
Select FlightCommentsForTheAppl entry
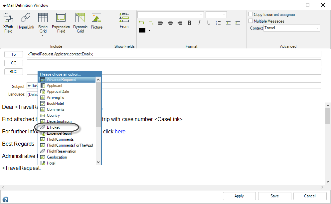[67, 145]
